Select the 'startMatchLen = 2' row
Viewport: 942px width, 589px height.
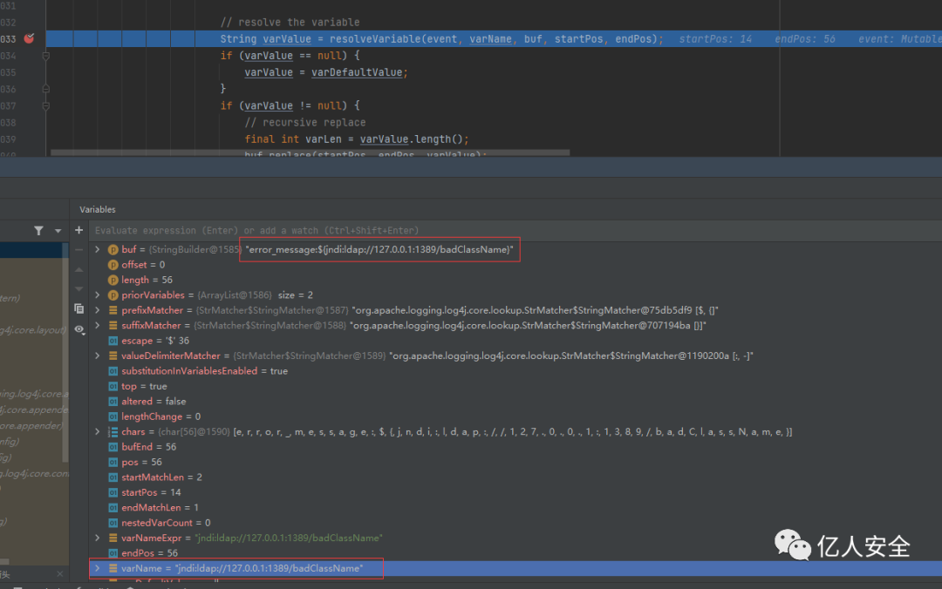tap(515, 477)
